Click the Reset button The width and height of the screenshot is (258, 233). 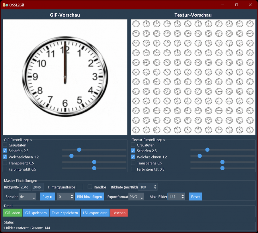click(x=196, y=197)
